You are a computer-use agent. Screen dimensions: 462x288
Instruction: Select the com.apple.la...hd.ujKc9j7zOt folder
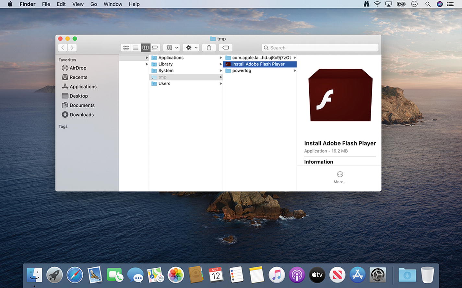260,58
